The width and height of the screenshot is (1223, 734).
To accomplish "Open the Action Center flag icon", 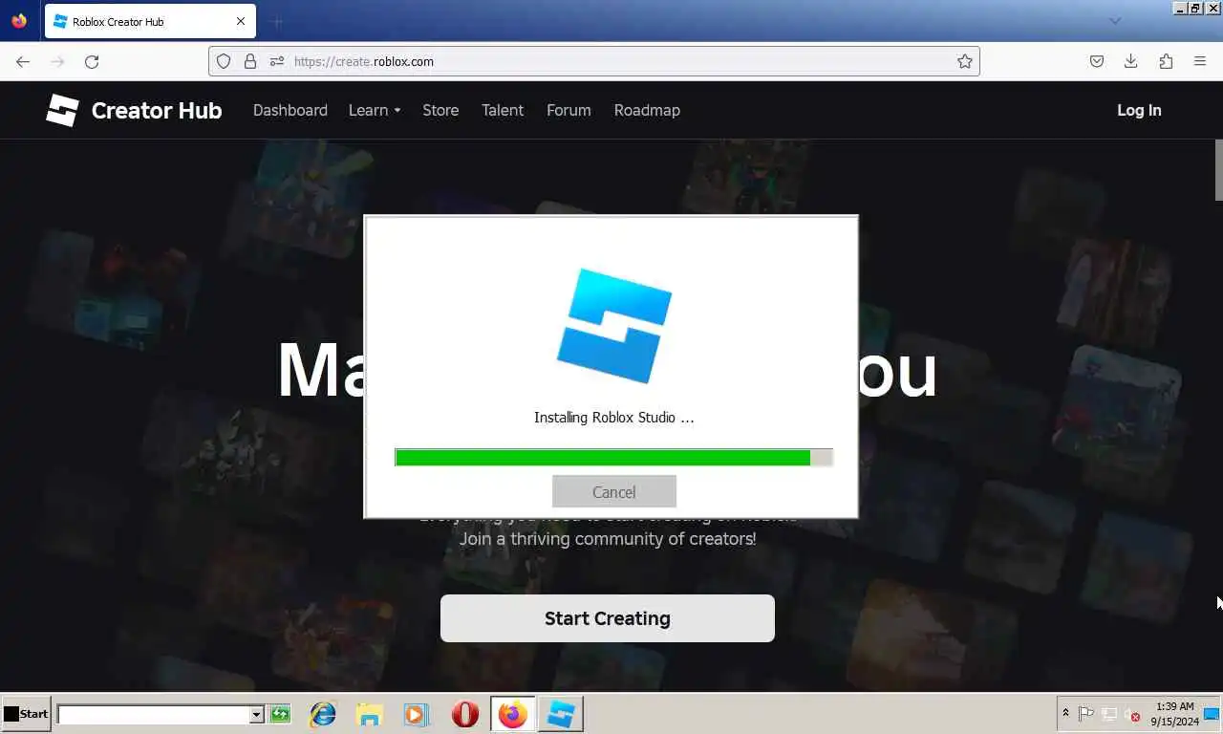I will coord(1086,714).
